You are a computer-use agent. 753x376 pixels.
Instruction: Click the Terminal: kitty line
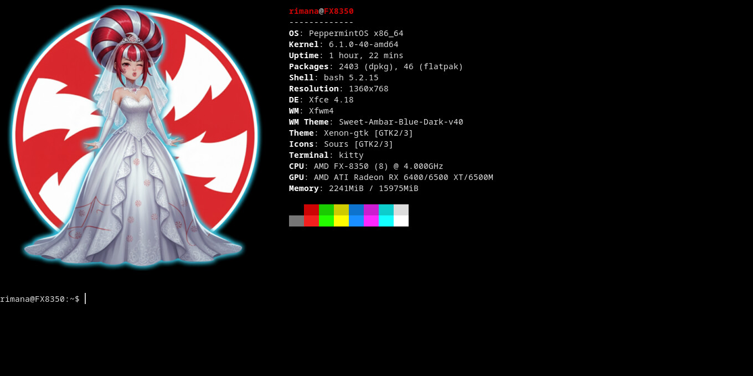(x=326, y=155)
